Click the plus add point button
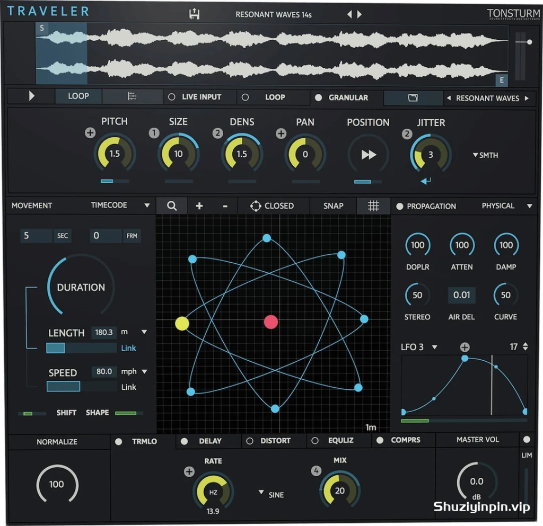 point(199,206)
